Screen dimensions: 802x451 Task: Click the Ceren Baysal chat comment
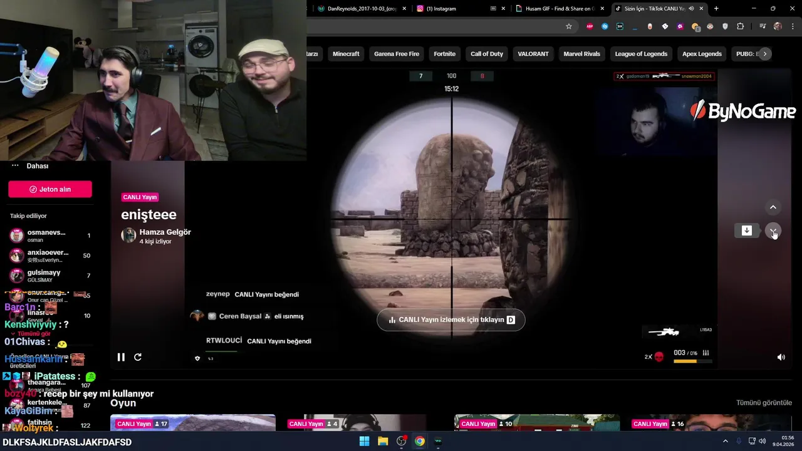click(247, 316)
